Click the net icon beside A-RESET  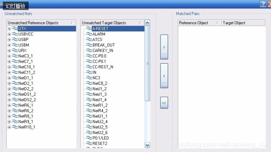point(89,29)
